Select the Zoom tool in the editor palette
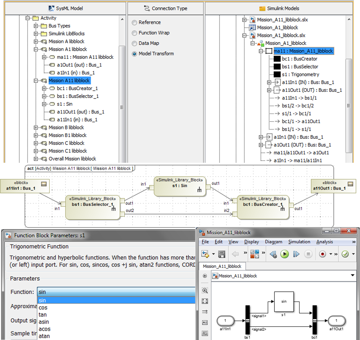The image size is (360, 340). [204, 290]
